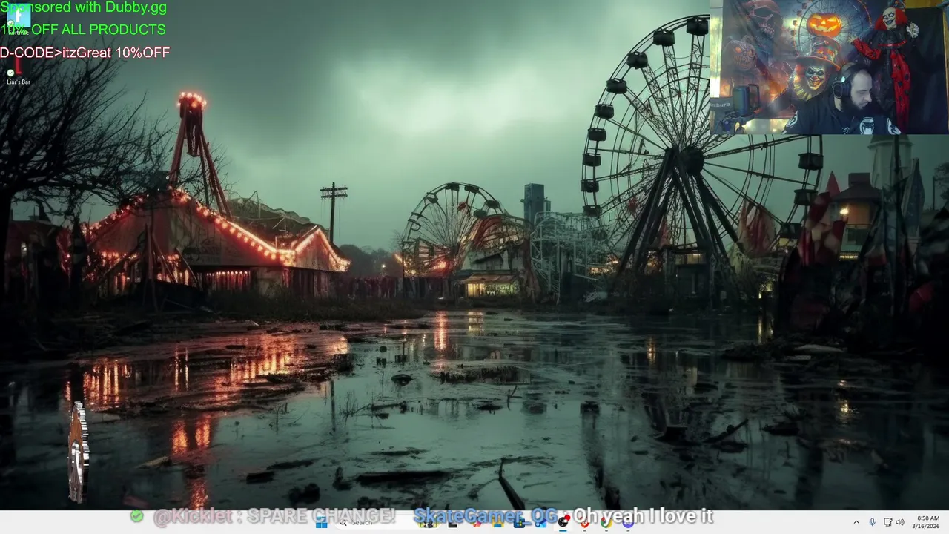Image resolution: width=949 pixels, height=534 pixels.
Task: Open Outlook from the taskbar
Action: coord(541,522)
